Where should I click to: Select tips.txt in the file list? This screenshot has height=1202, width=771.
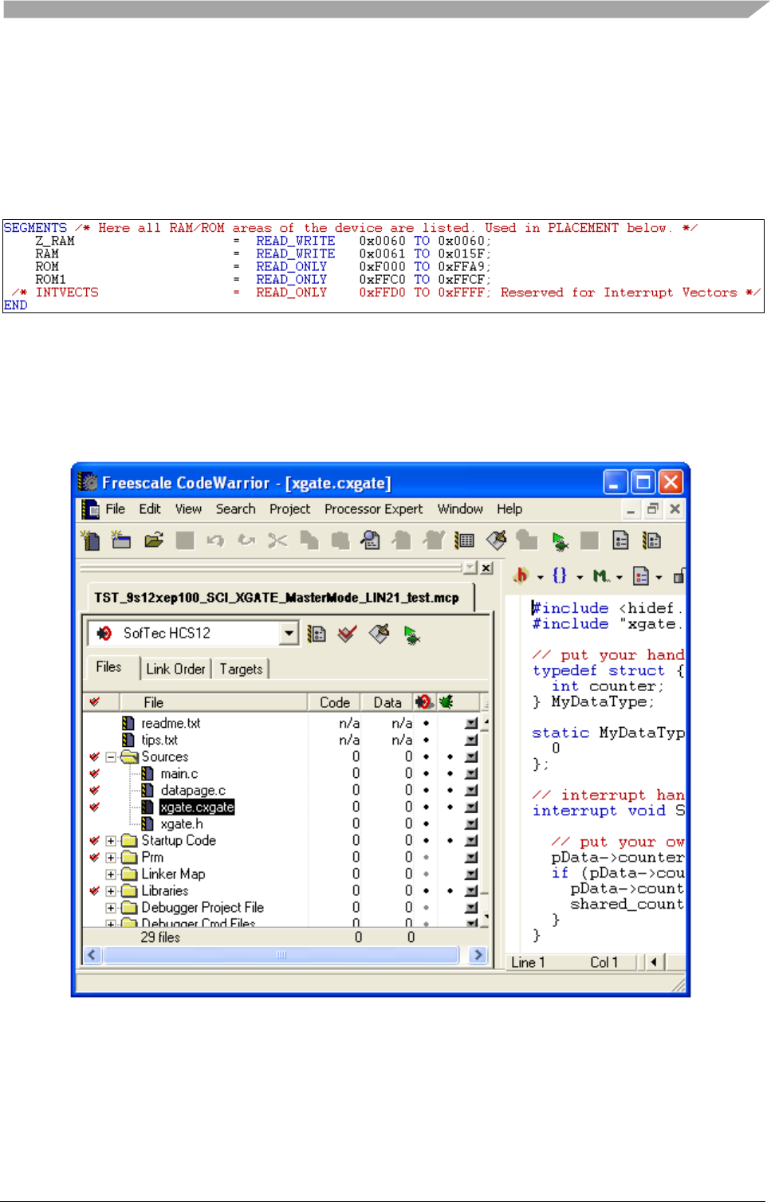tap(159, 740)
